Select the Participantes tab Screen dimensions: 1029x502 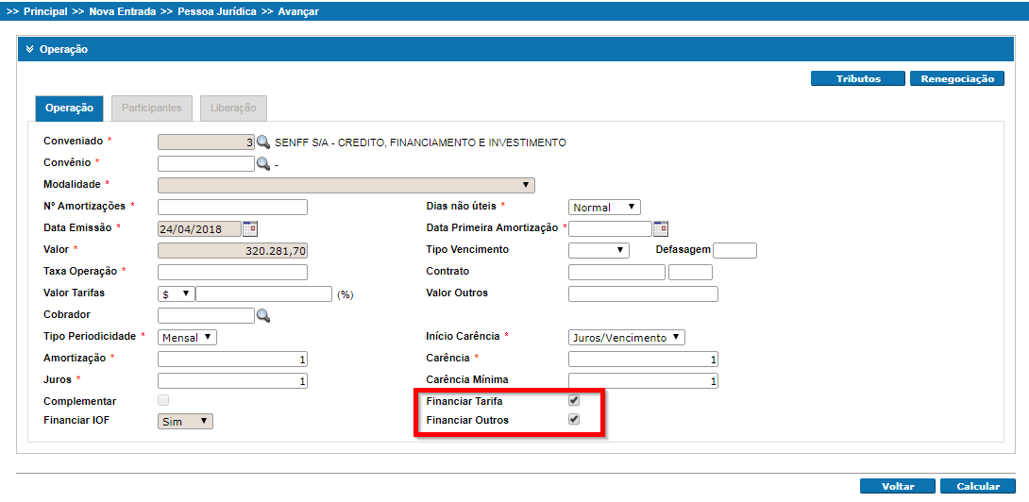152,109
